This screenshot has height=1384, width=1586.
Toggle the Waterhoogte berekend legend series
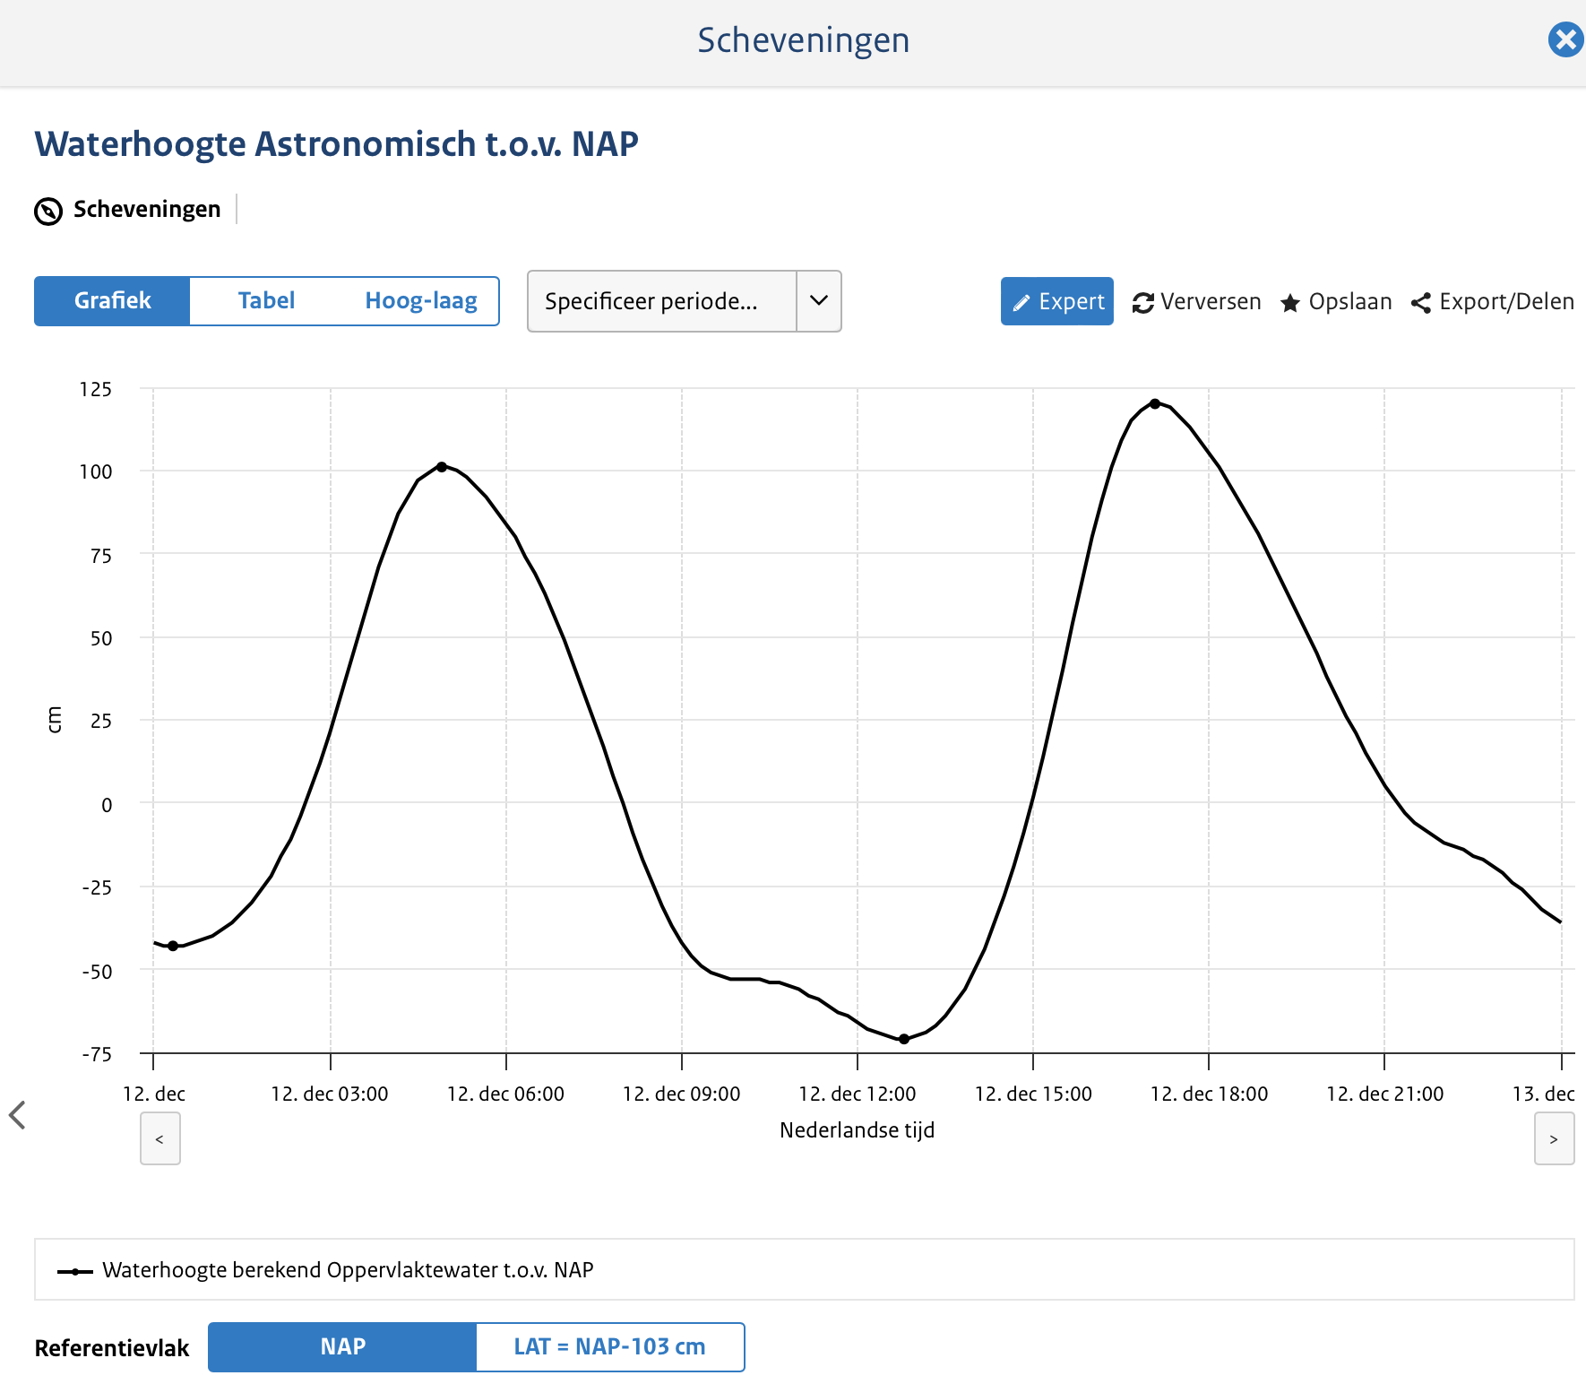pos(348,1270)
